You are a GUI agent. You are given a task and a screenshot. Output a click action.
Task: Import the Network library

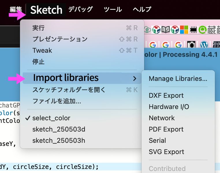[x=178, y=118]
